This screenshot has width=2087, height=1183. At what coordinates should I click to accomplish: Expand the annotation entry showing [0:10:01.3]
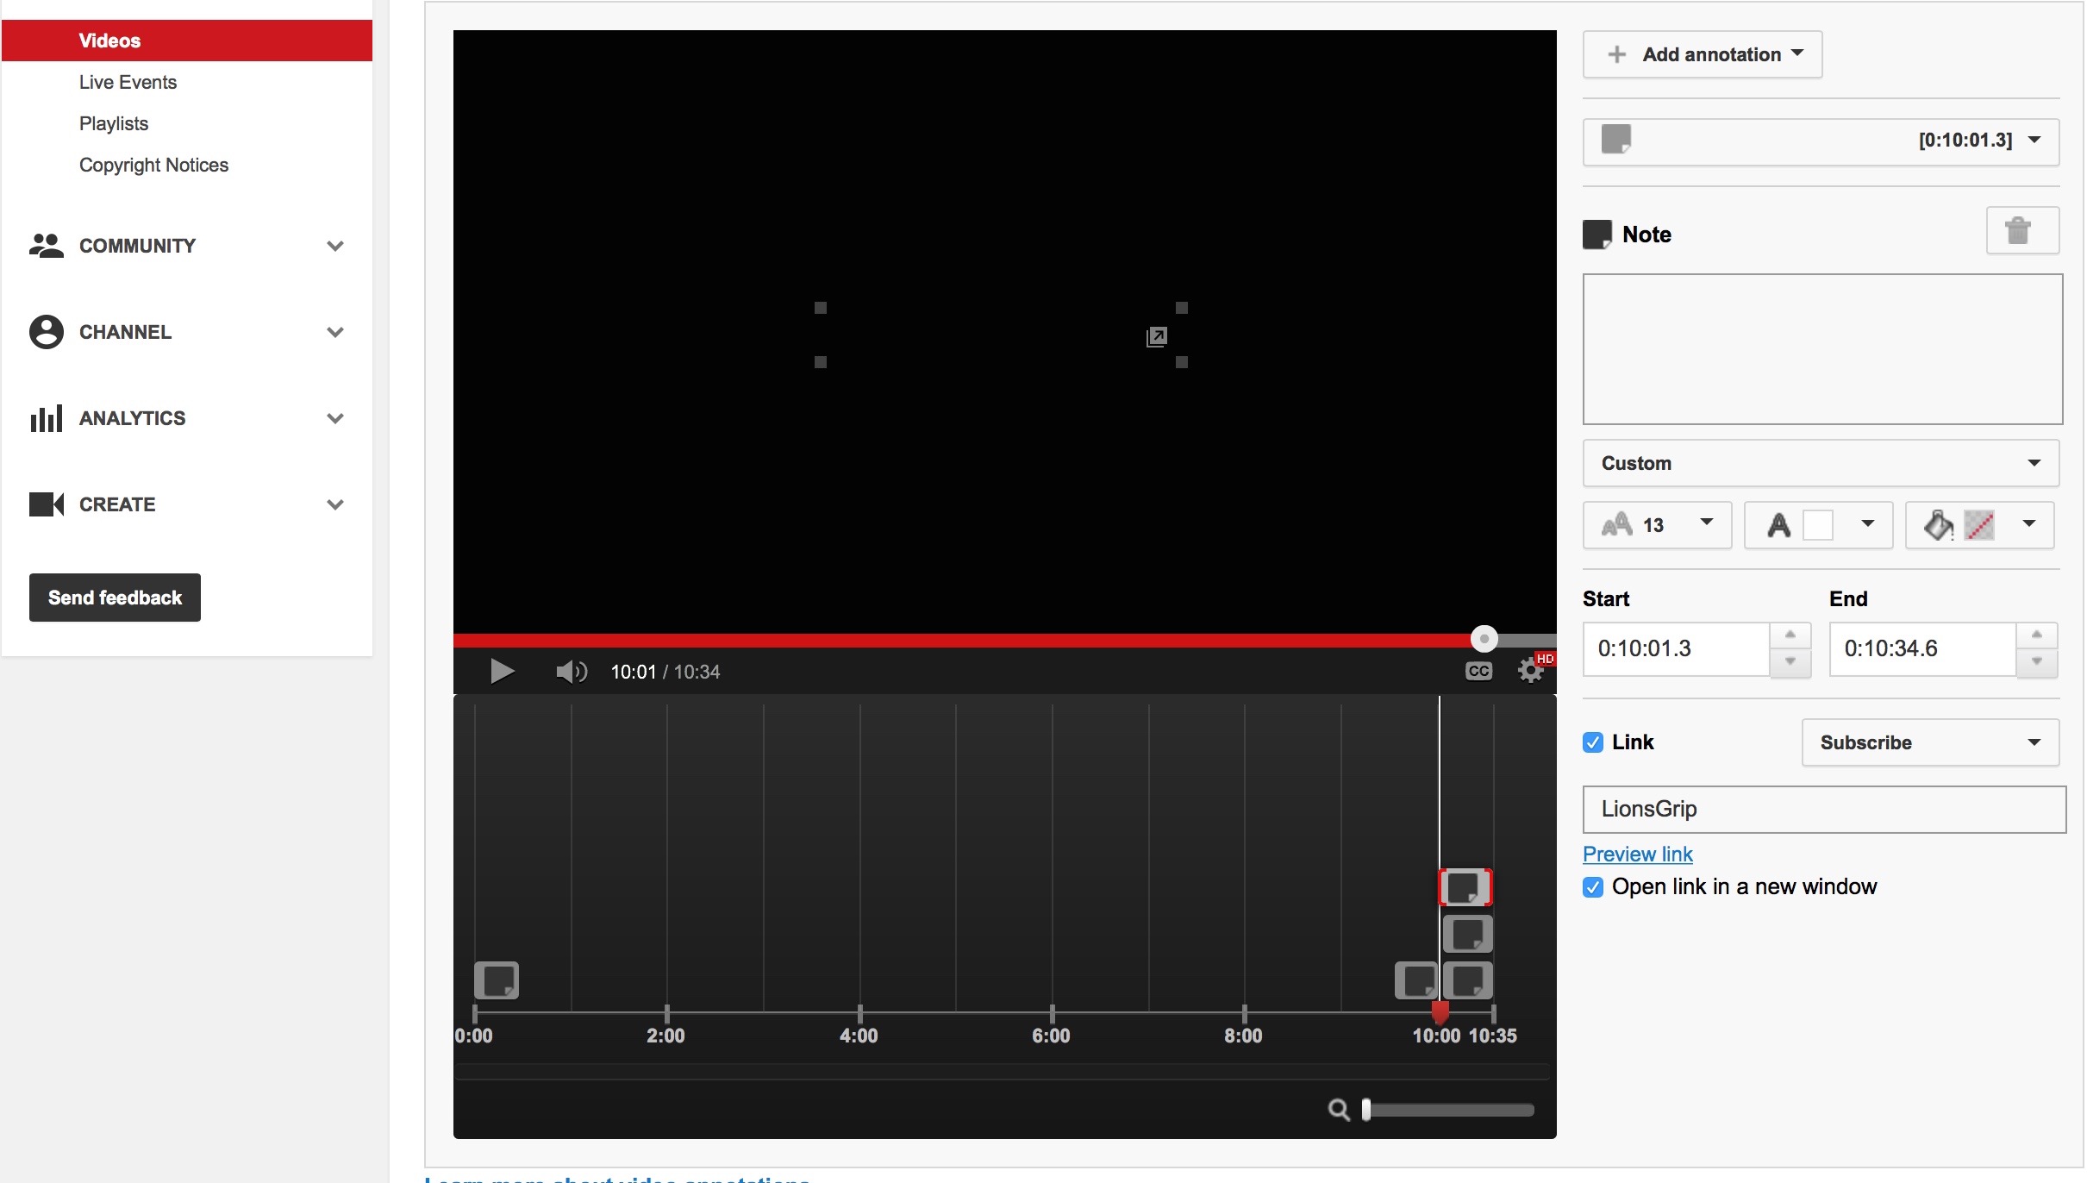click(2035, 141)
